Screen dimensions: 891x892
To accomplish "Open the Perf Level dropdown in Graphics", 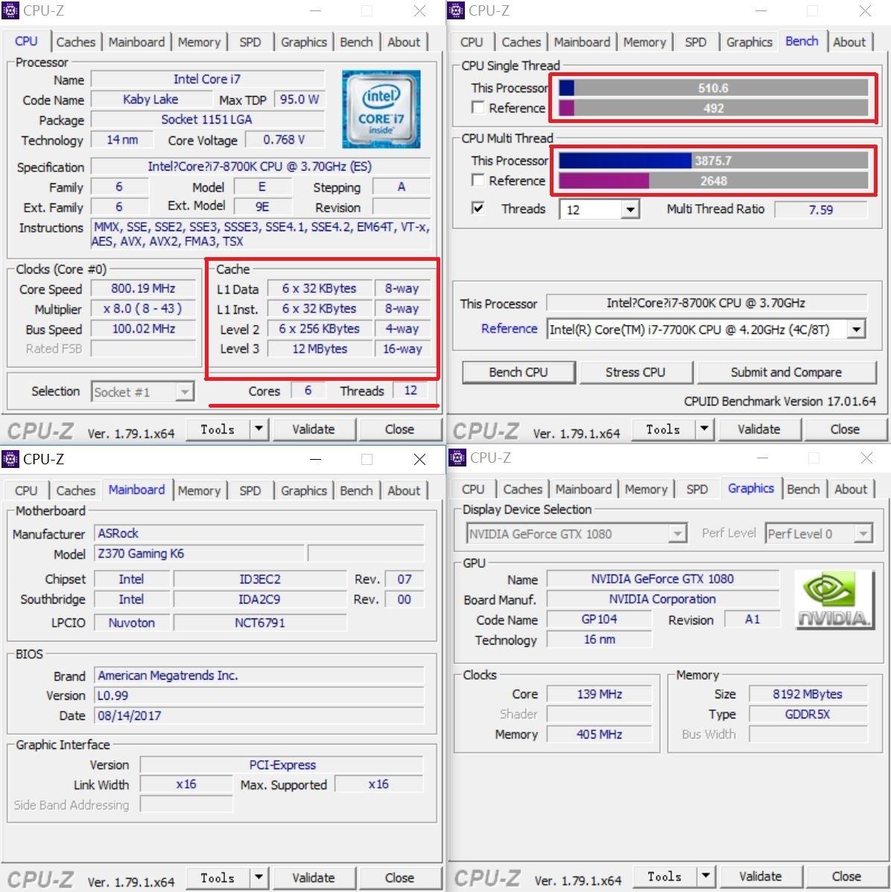I will 863,534.
